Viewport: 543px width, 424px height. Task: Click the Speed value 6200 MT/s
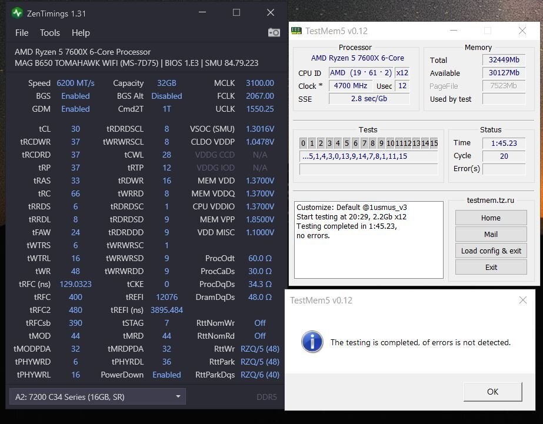[75, 83]
